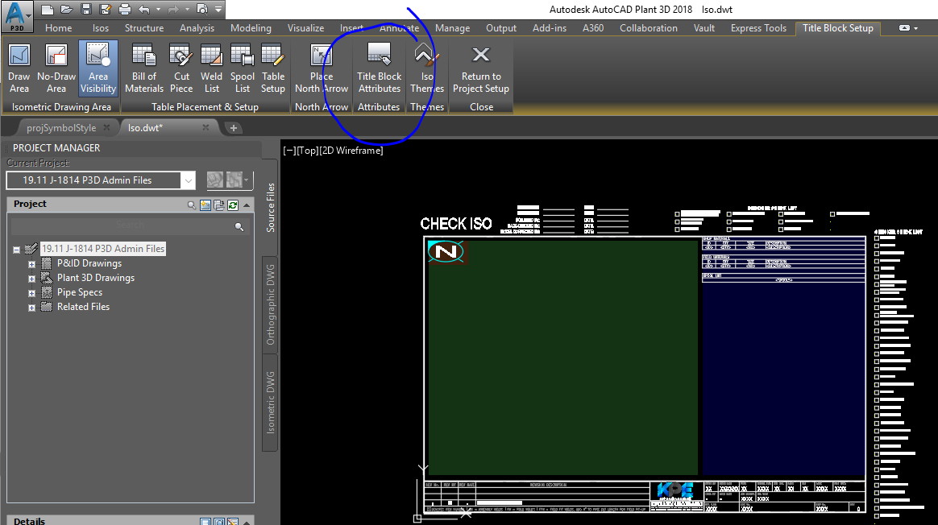Open the Modeling ribbon tab
The width and height of the screenshot is (938, 525).
[251, 28]
